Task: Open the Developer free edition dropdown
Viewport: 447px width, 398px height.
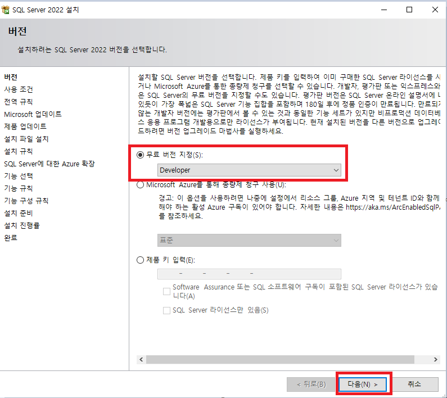Action: point(249,170)
